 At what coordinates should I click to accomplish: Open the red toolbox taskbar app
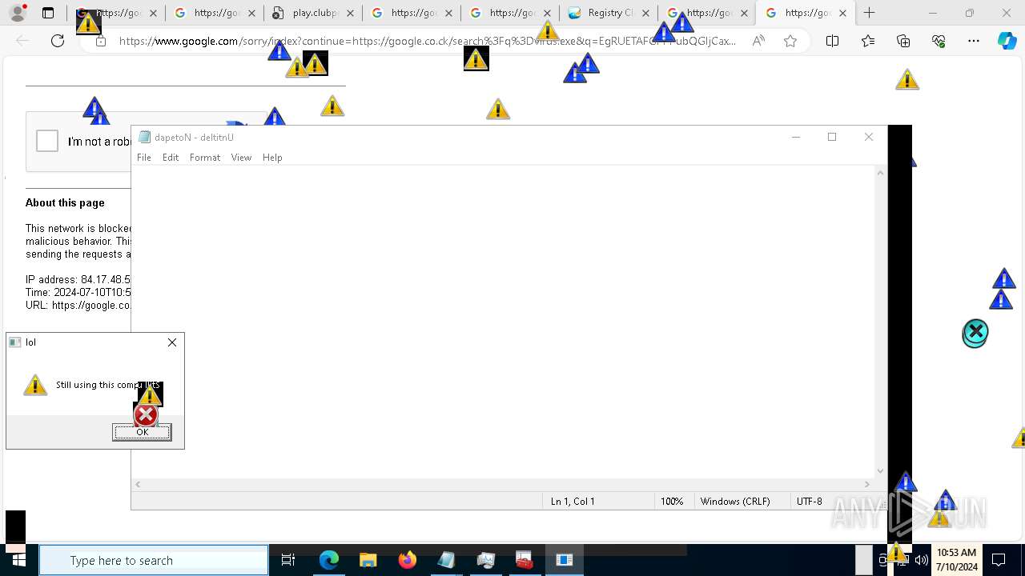525,560
